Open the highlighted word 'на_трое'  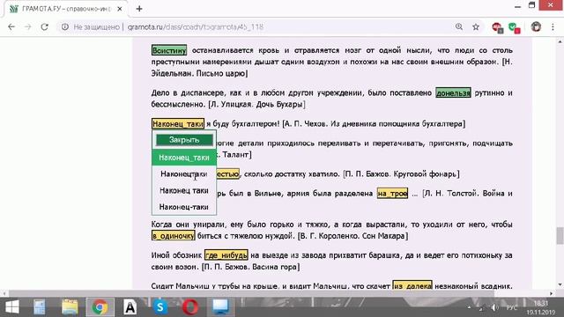click(392, 194)
